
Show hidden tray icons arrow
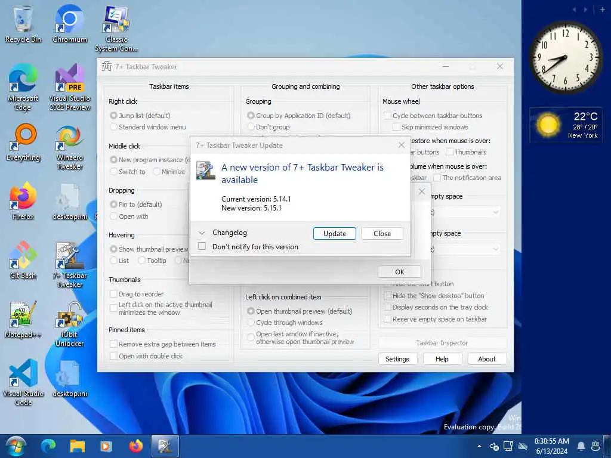(x=479, y=446)
